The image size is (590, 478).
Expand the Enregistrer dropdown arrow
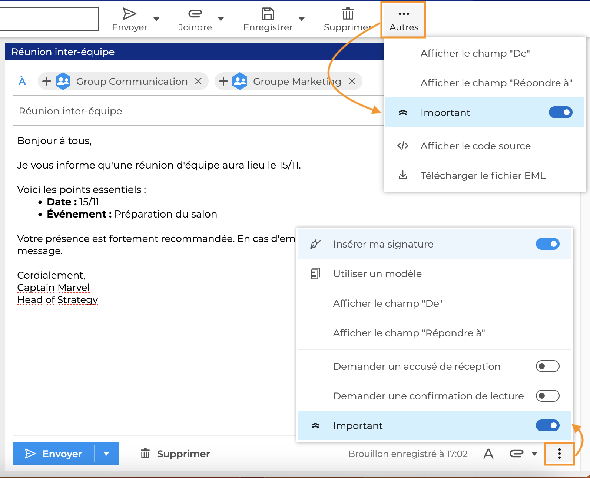click(x=302, y=19)
